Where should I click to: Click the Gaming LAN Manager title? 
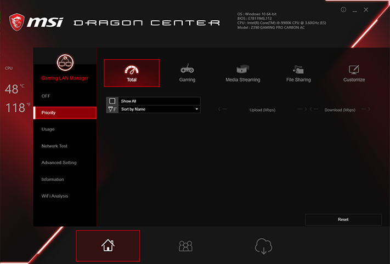pyautogui.click(x=65, y=78)
